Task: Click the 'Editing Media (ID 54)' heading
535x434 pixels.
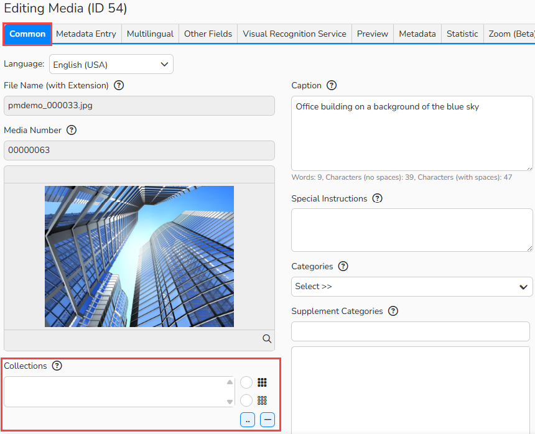Action: point(65,8)
